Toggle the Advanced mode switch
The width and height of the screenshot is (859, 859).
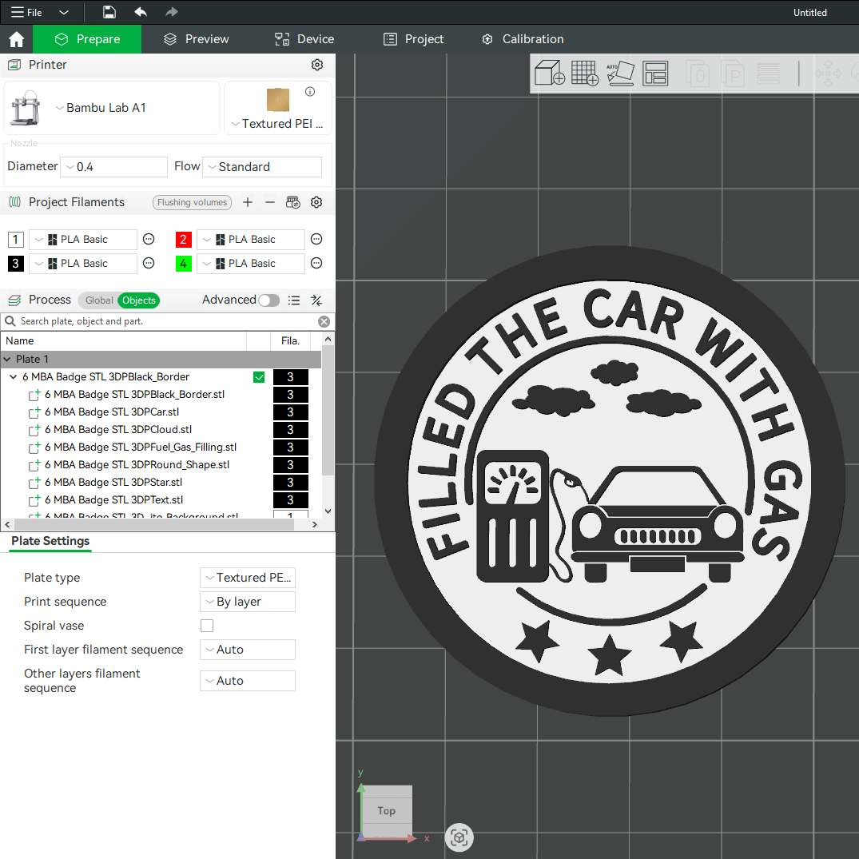point(268,300)
